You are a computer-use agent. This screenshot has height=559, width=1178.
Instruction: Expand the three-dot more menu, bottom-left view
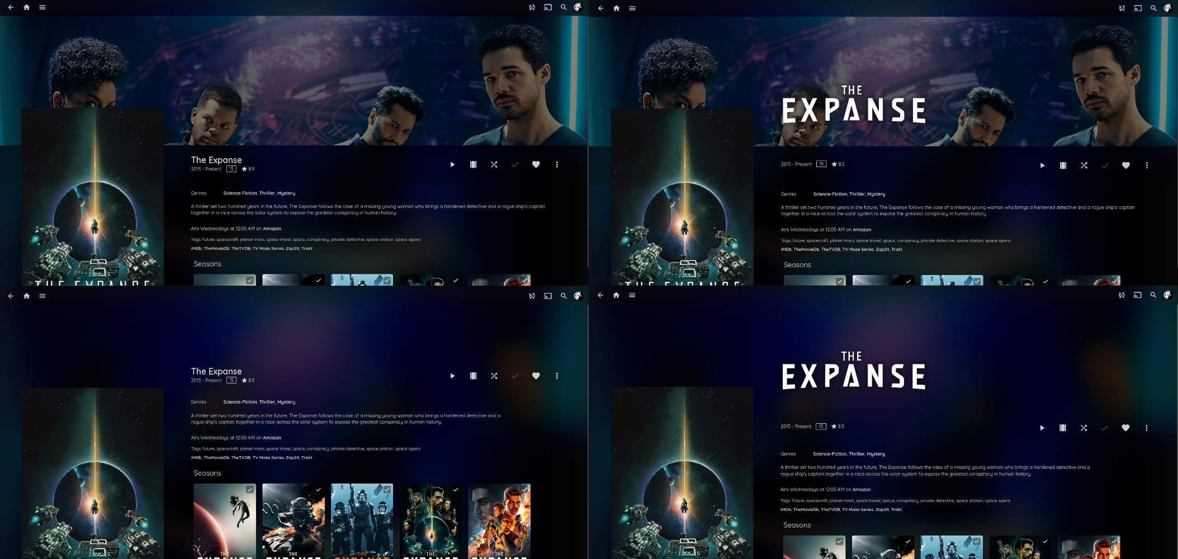click(x=557, y=376)
